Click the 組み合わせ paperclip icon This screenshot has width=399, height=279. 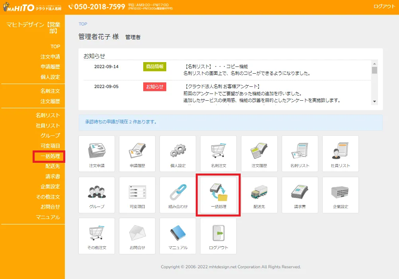point(177,195)
